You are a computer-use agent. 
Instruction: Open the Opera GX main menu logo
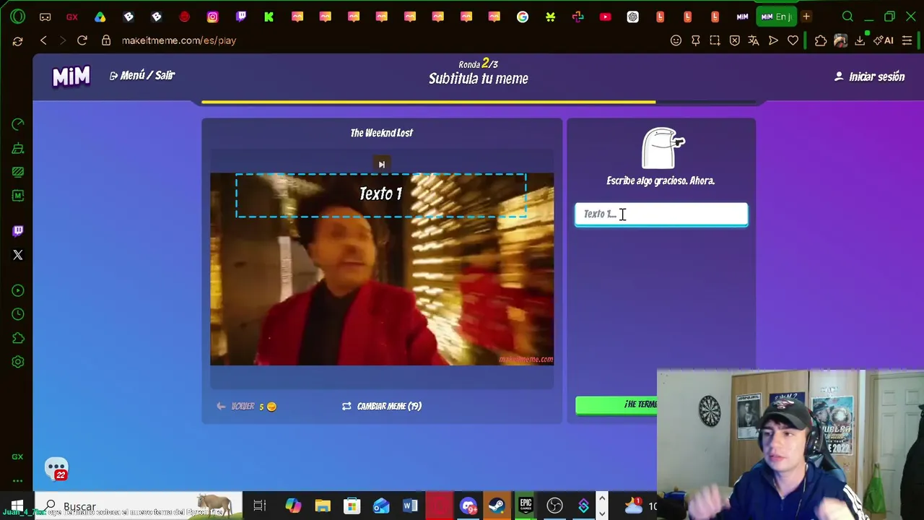tap(17, 17)
